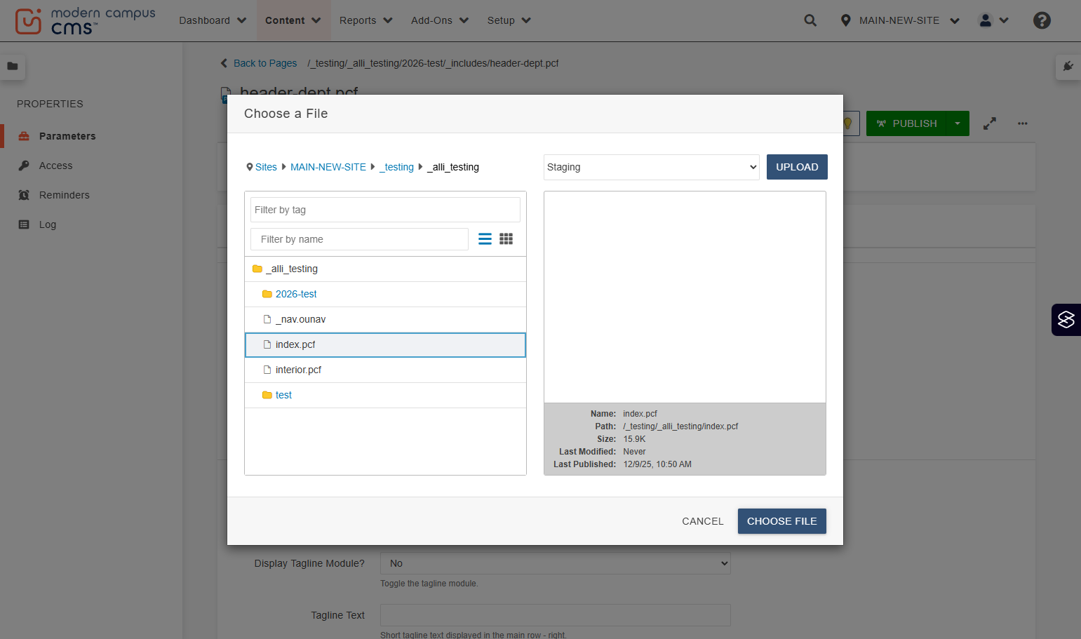Click the expand fullscreen arrows icon
The height and width of the screenshot is (639, 1081).
[990, 123]
